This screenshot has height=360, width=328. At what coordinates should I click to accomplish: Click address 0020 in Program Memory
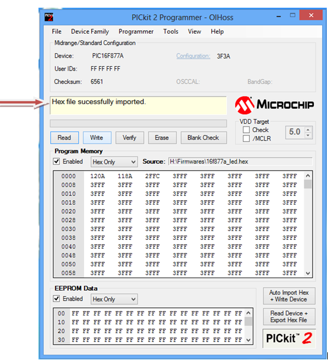point(69,211)
